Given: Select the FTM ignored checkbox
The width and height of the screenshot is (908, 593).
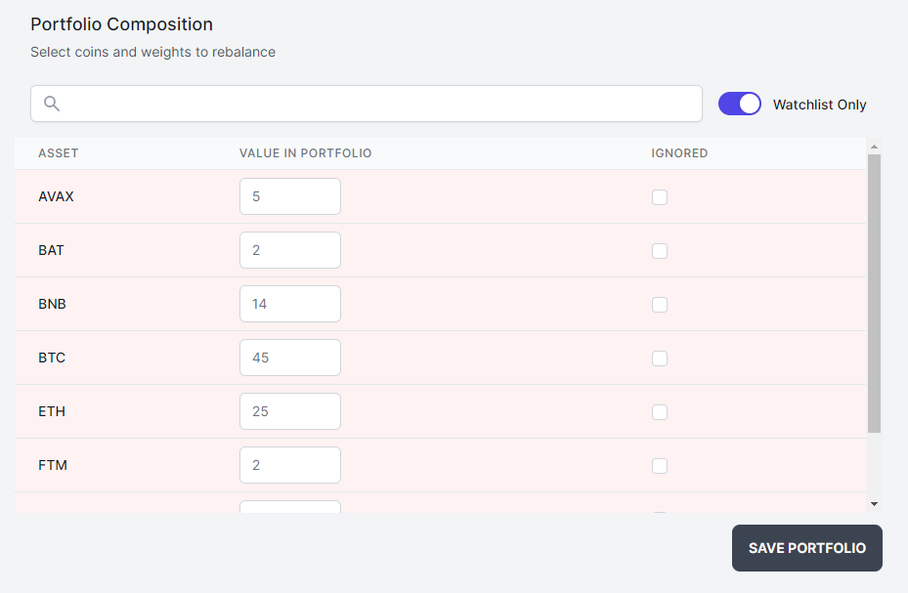Looking at the screenshot, I should tap(660, 466).
